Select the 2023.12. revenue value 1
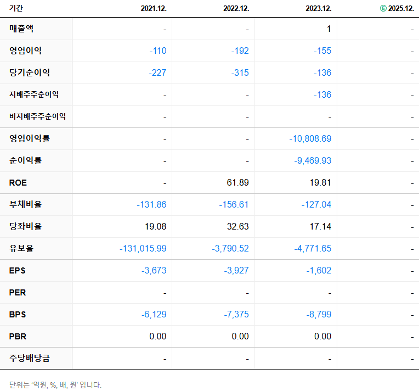Screen dimensions: 419x391 point(329,29)
